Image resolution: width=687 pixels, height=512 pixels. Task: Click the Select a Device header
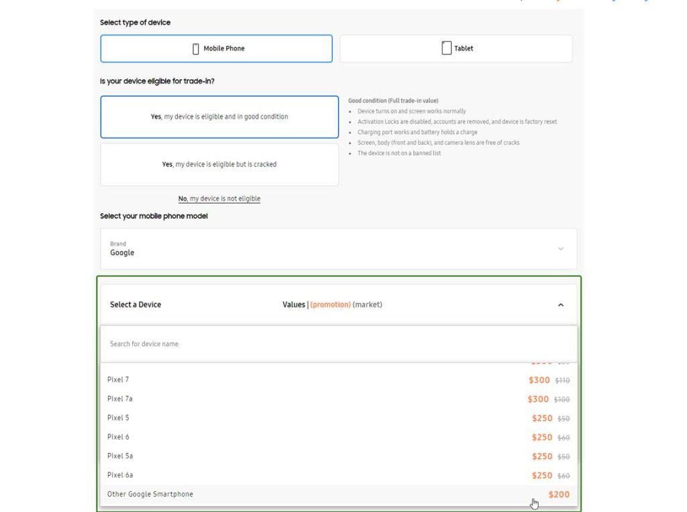click(x=136, y=305)
